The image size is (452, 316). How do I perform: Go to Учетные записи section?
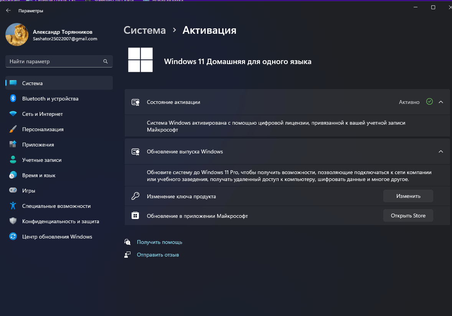click(x=59, y=160)
